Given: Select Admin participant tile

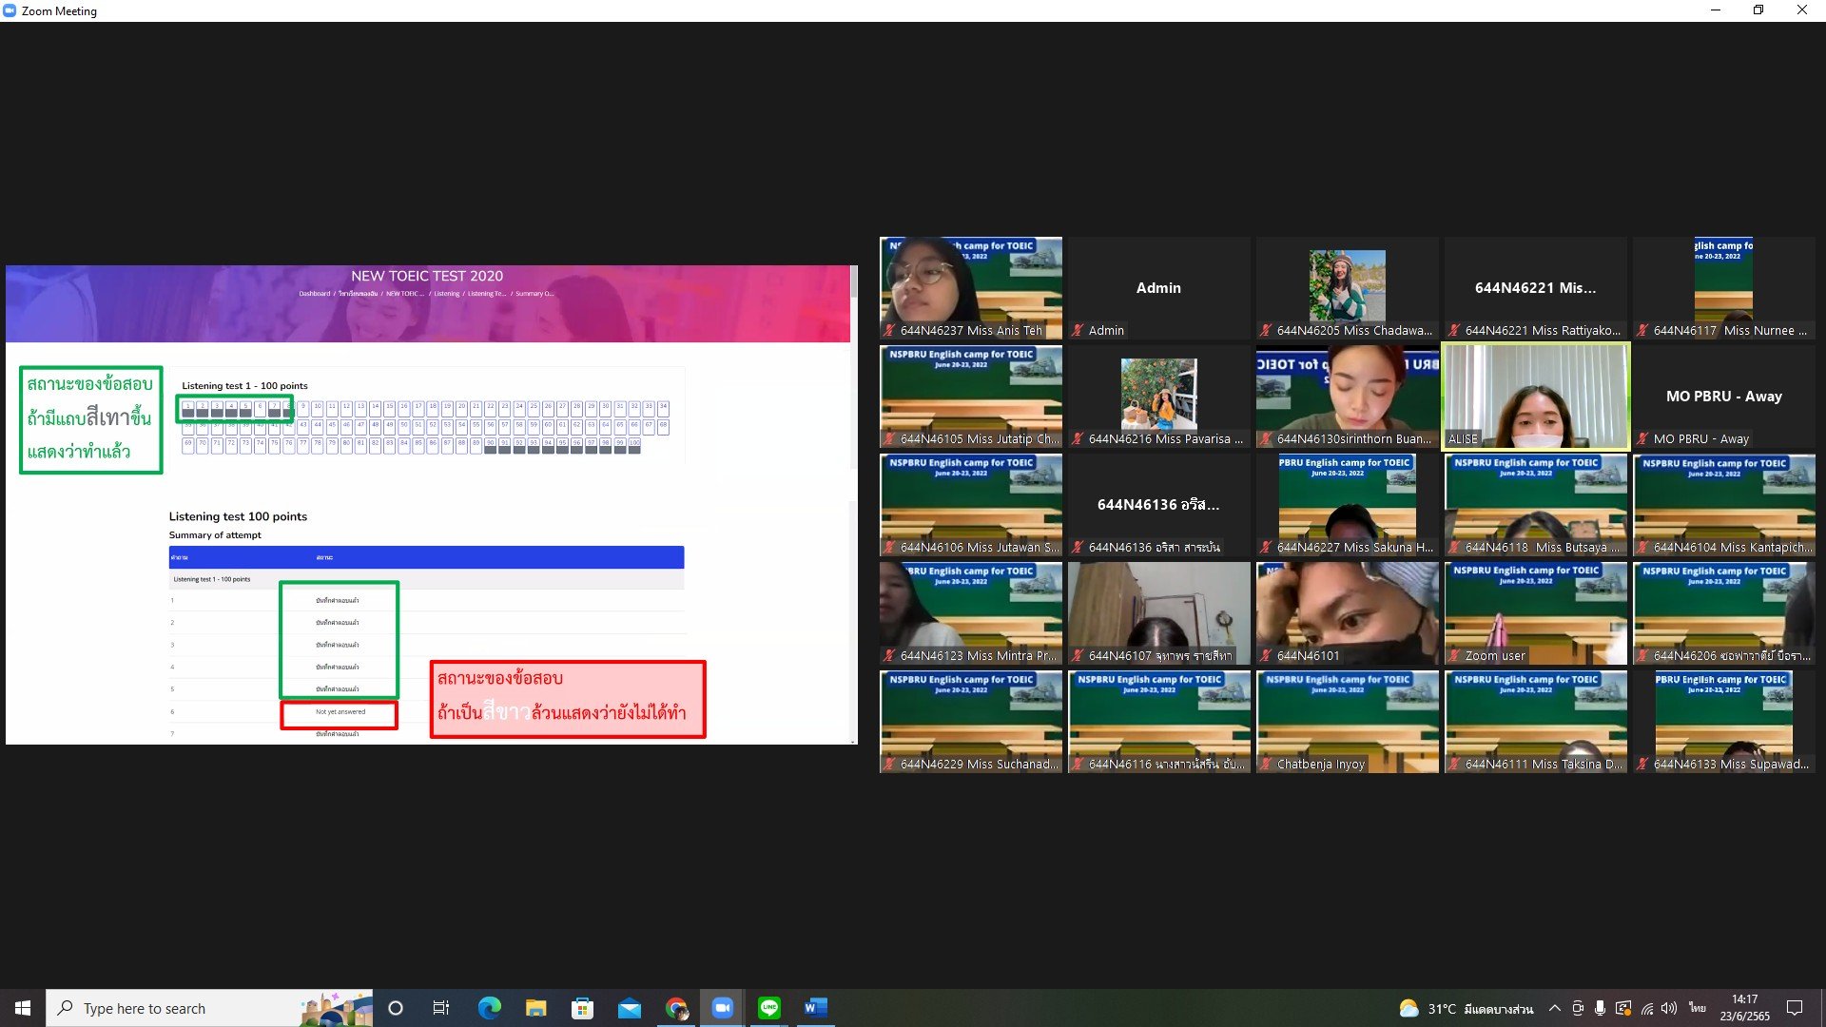Looking at the screenshot, I should [1158, 288].
